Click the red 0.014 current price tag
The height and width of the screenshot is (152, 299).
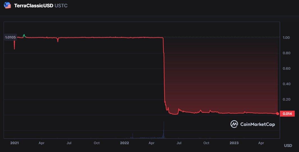tap(287, 114)
